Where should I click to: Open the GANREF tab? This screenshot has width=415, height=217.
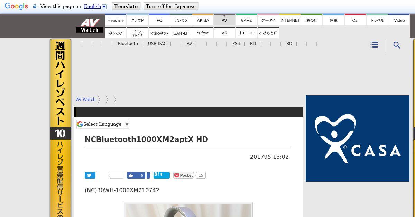tap(181, 33)
